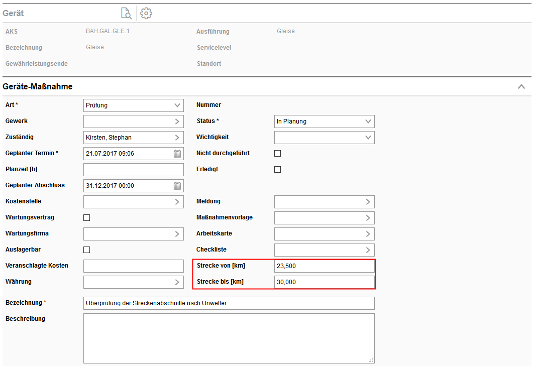
Task: Click the document search icon next to Gerät
Action: click(126, 14)
